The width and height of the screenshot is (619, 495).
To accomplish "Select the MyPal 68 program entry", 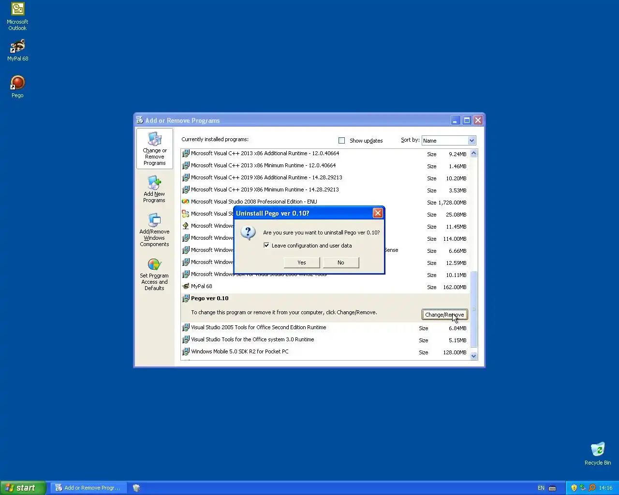I will (x=324, y=287).
